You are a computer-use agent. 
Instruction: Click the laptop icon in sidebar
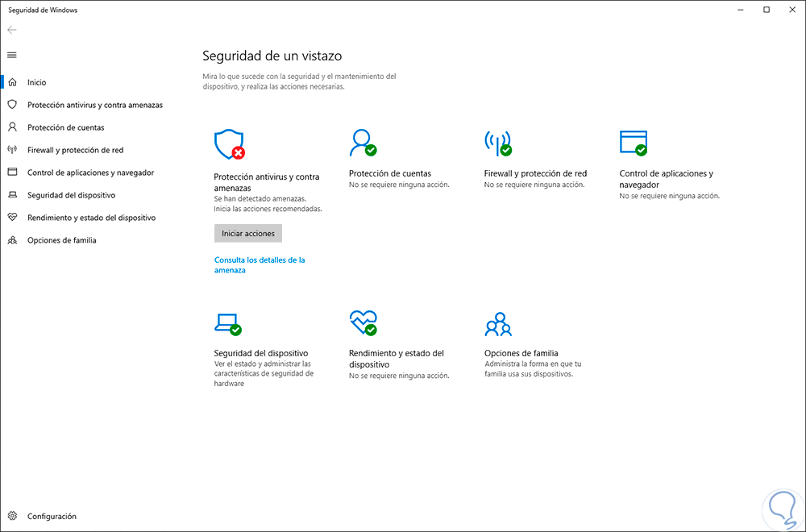pyautogui.click(x=12, y=195)
